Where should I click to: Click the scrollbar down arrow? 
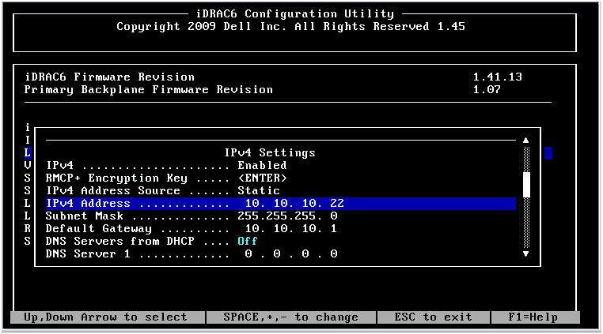pos(526,253)
